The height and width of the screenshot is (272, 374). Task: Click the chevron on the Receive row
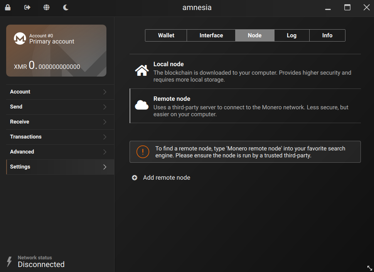click(x=105, y=122)
